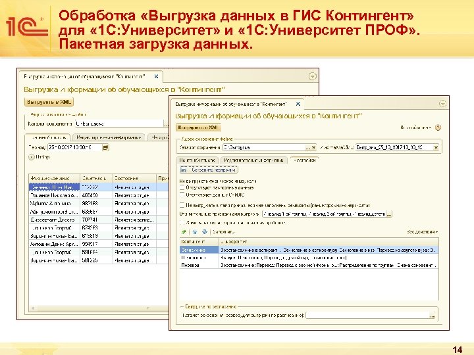Click empty schedule catalog field at bottom
The height and width of the screenshot is (355, 474).
[x=367, y=315]
